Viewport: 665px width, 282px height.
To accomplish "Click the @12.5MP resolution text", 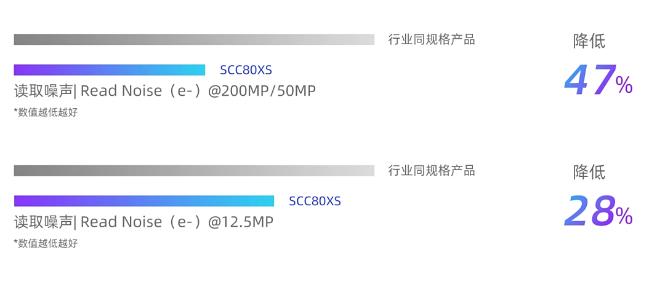I will 241,222.
